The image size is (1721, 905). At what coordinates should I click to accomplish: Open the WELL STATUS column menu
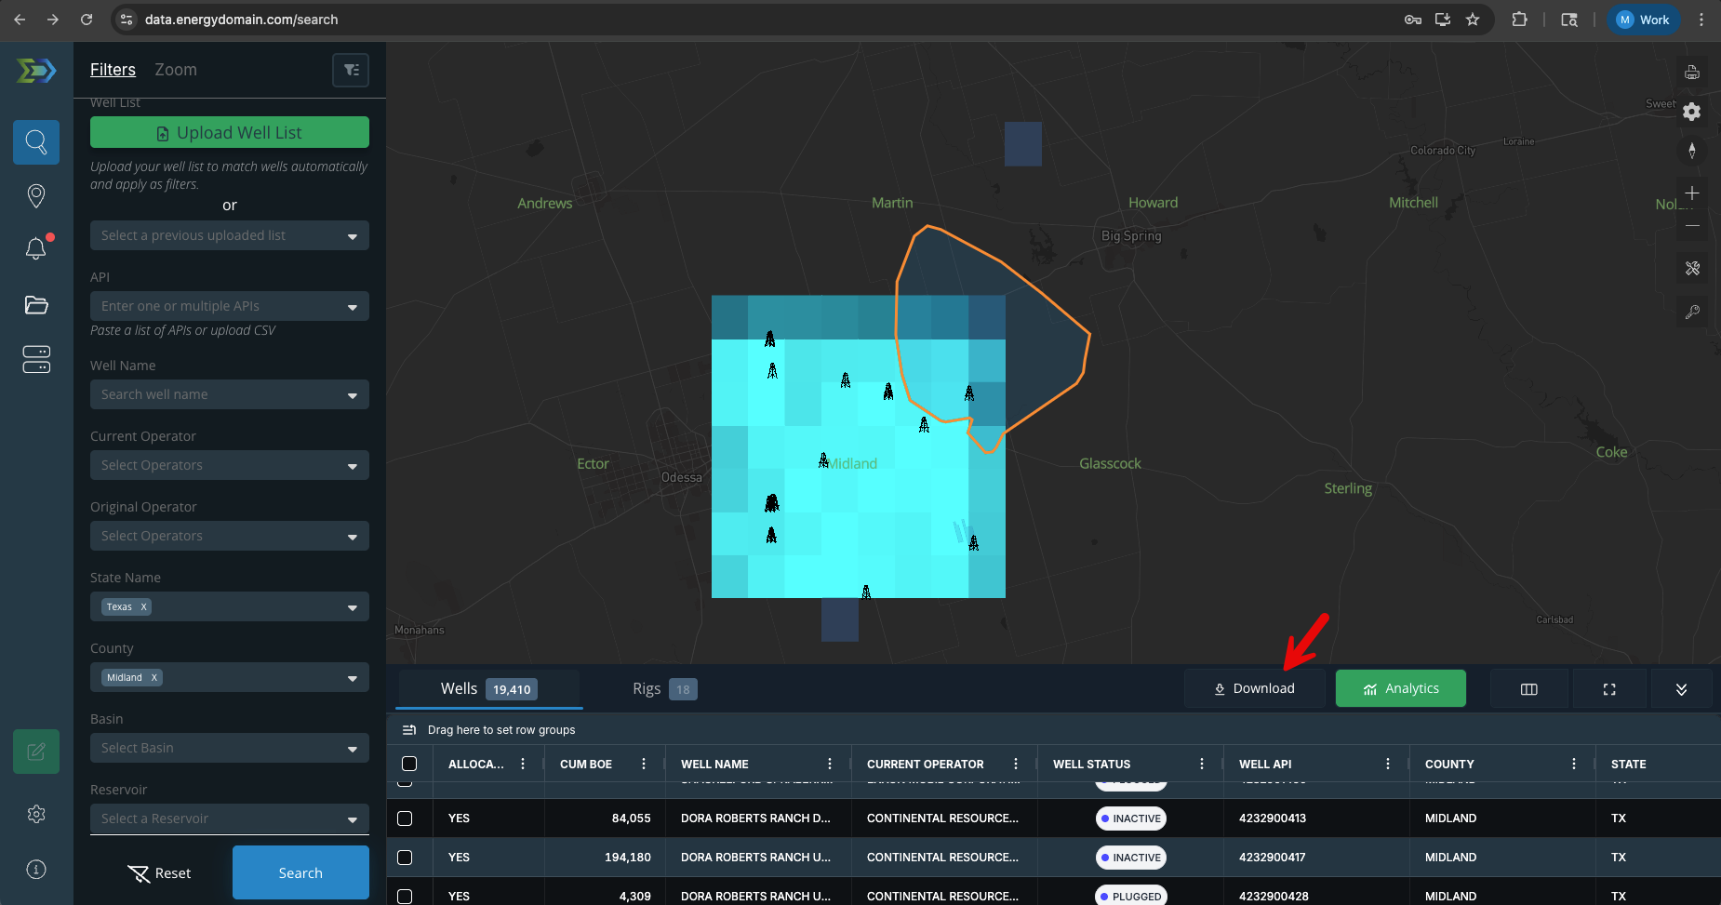pyautogui.click(x=1203, y=763)
